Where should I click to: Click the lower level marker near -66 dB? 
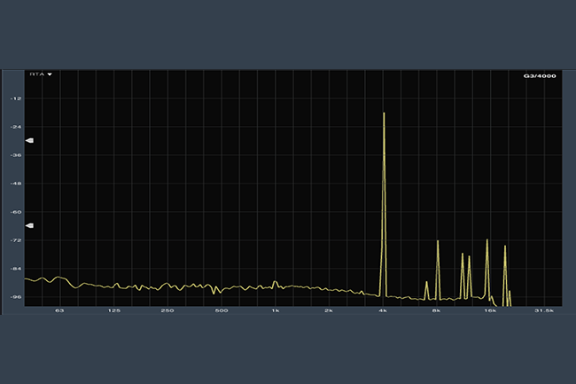tap(29, 225)
